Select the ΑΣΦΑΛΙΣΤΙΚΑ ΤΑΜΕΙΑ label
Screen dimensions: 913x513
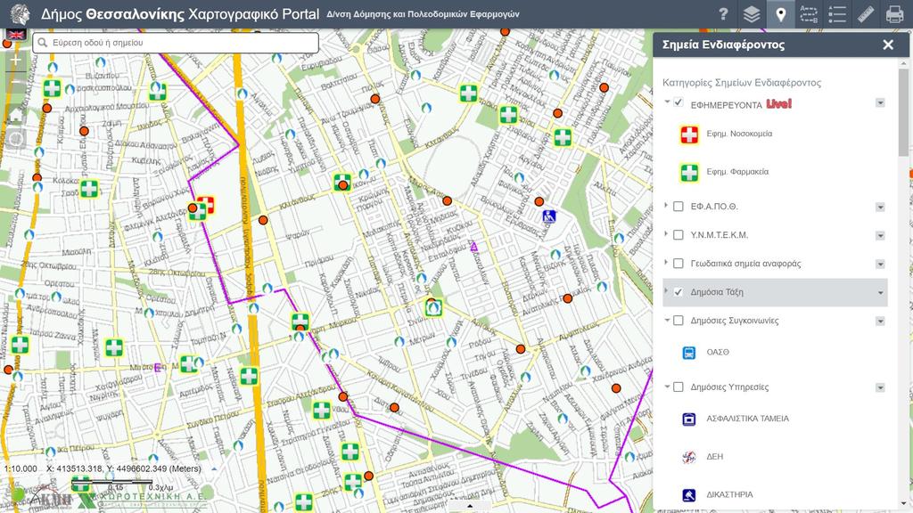(x=748, y=419)
